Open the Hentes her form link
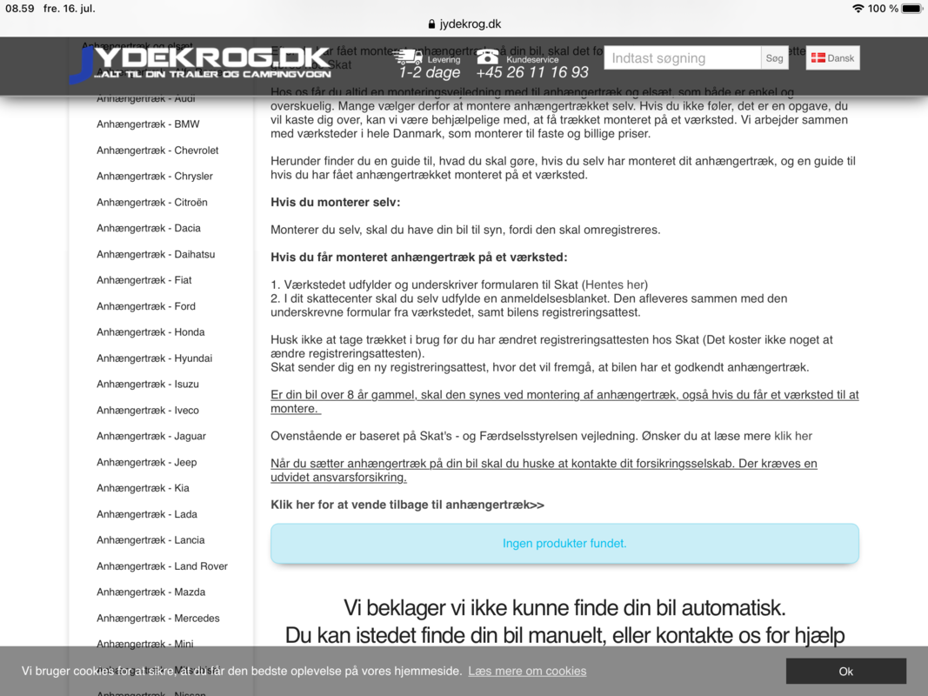928x696 pixels. [616, 284]
